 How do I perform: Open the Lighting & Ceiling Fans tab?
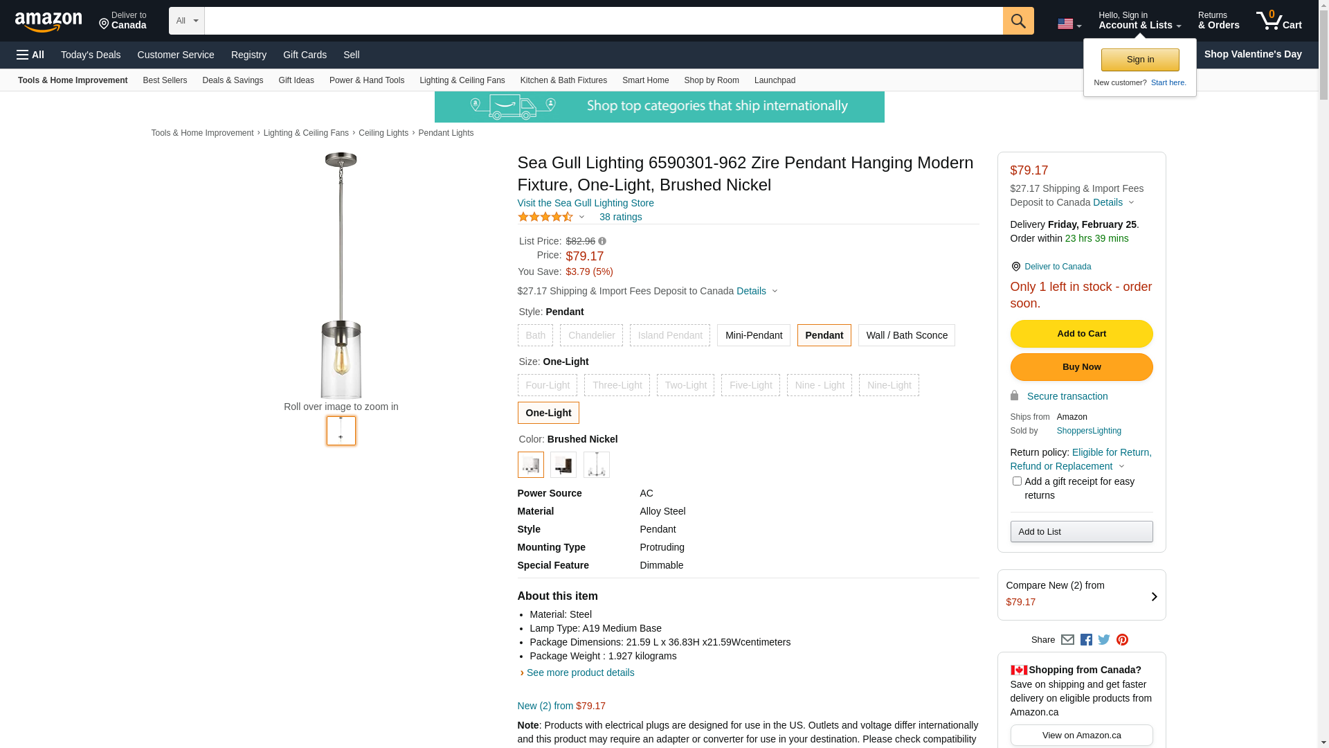point(462,80)
